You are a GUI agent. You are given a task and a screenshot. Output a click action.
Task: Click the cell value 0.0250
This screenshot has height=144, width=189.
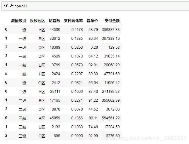point(77,47)
